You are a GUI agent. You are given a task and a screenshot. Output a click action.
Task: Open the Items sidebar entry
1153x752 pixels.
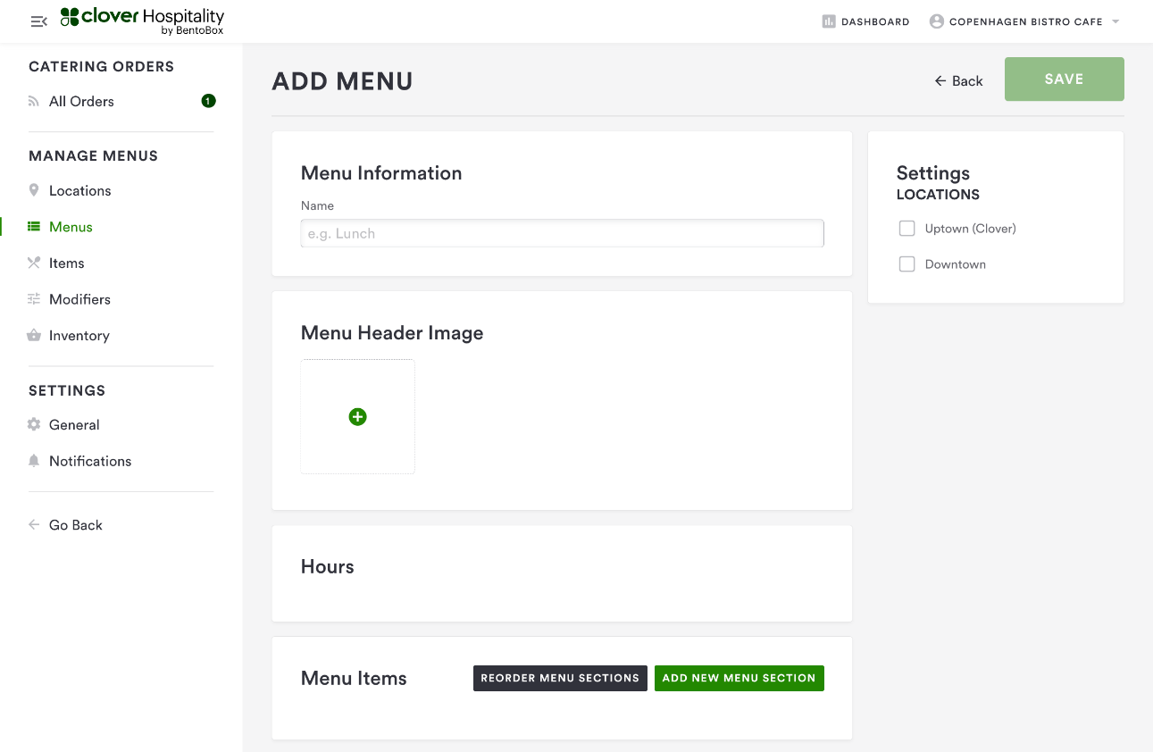[x=66, y=263]
